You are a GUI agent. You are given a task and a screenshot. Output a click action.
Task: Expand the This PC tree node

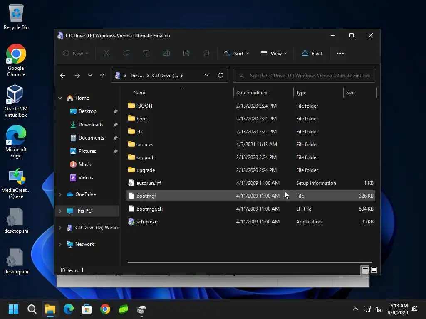[x=60, y=211]
